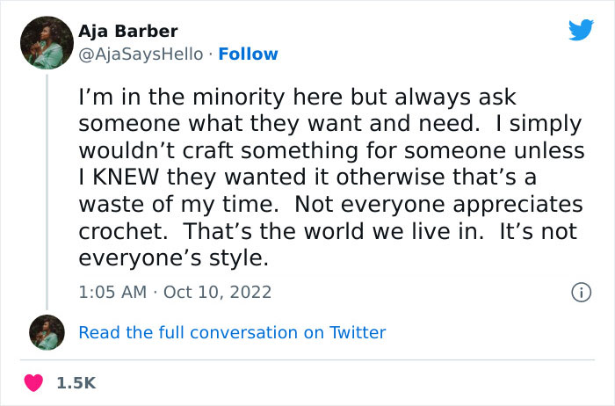Click the Twitter bird logo
Image resolution: width=615 pixels, height=406 pixels.
tap(581, 30)
